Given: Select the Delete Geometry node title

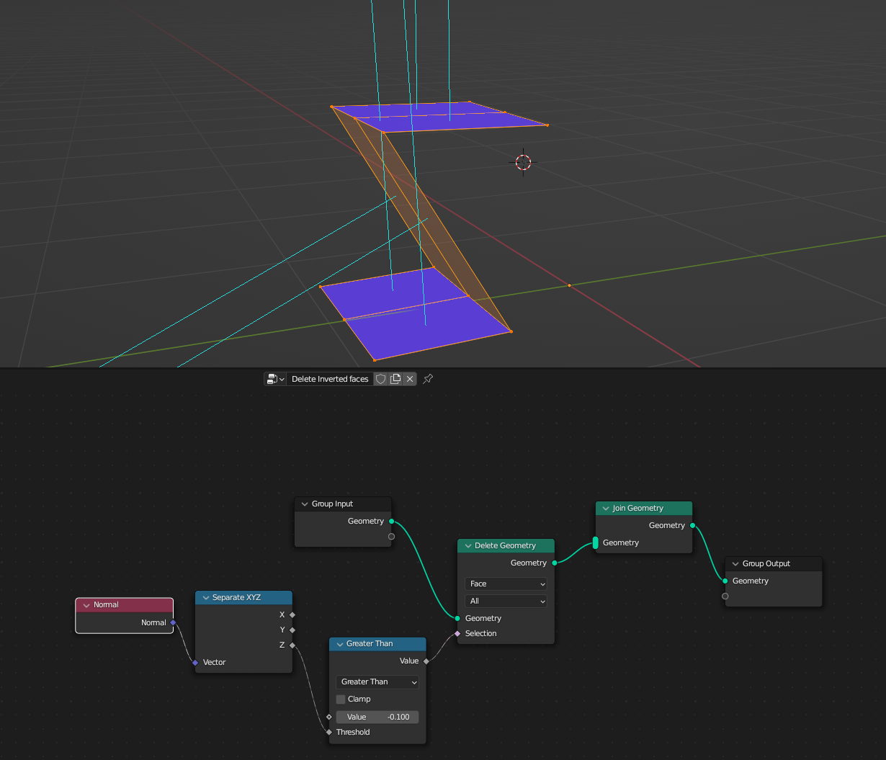Looking at the screenshot, I should (x=508, y=545).
